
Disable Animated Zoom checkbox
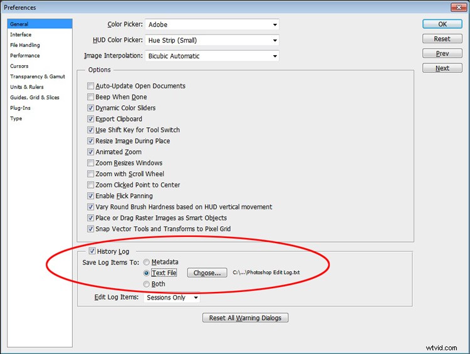tap(90, 152)
